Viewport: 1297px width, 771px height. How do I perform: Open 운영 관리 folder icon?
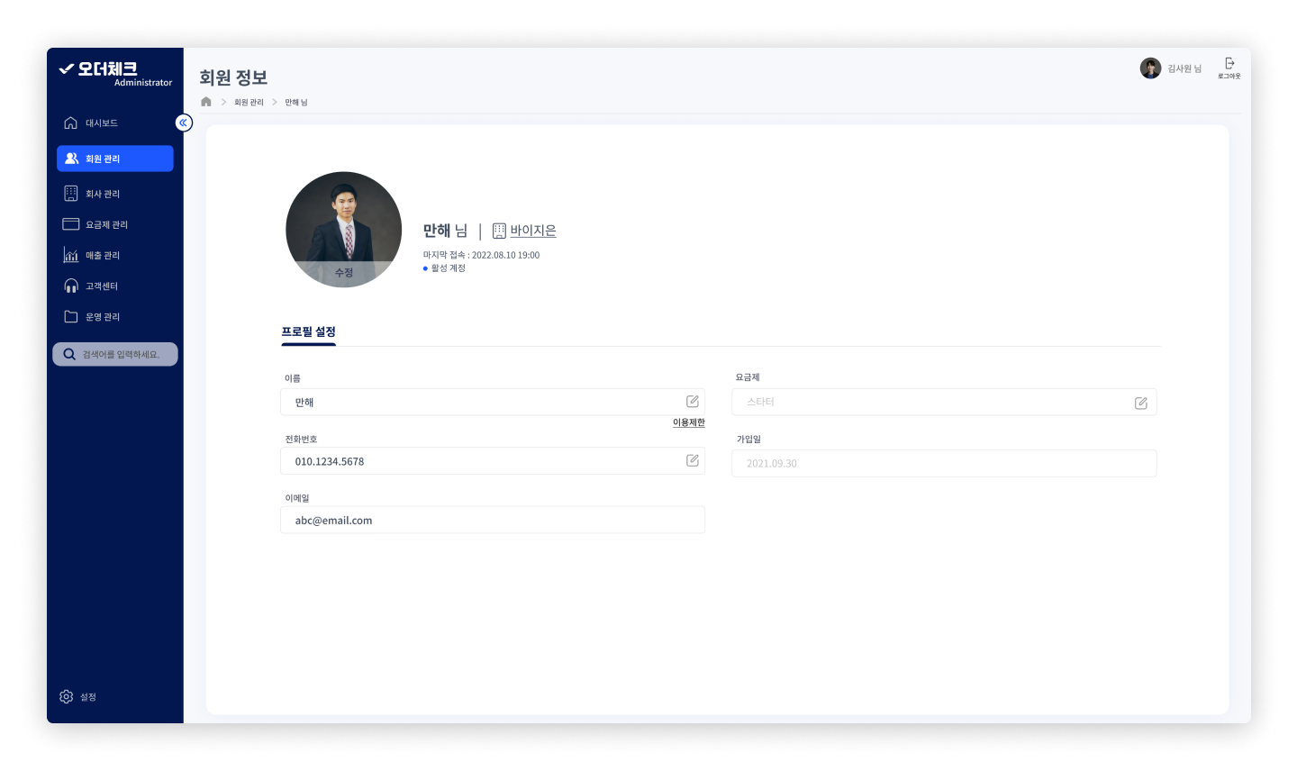click(x=71, y=316)
